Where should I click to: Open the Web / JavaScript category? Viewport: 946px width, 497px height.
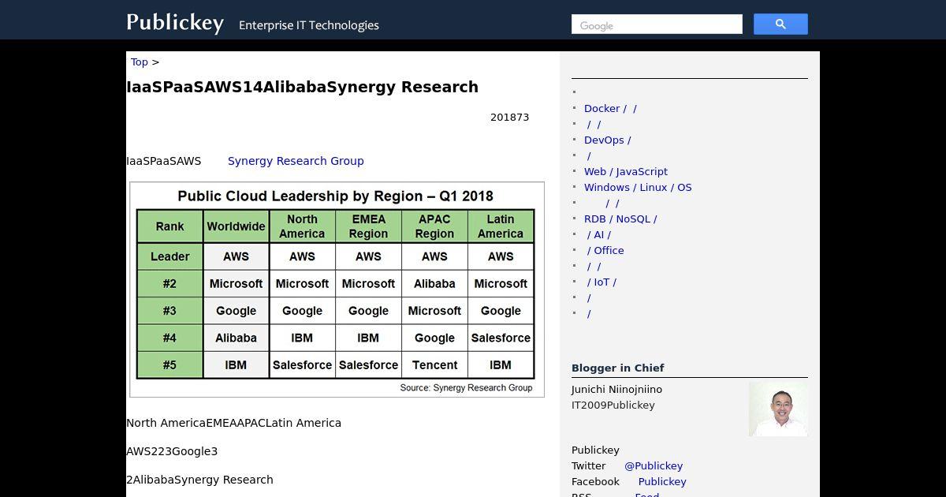[626, 171]
